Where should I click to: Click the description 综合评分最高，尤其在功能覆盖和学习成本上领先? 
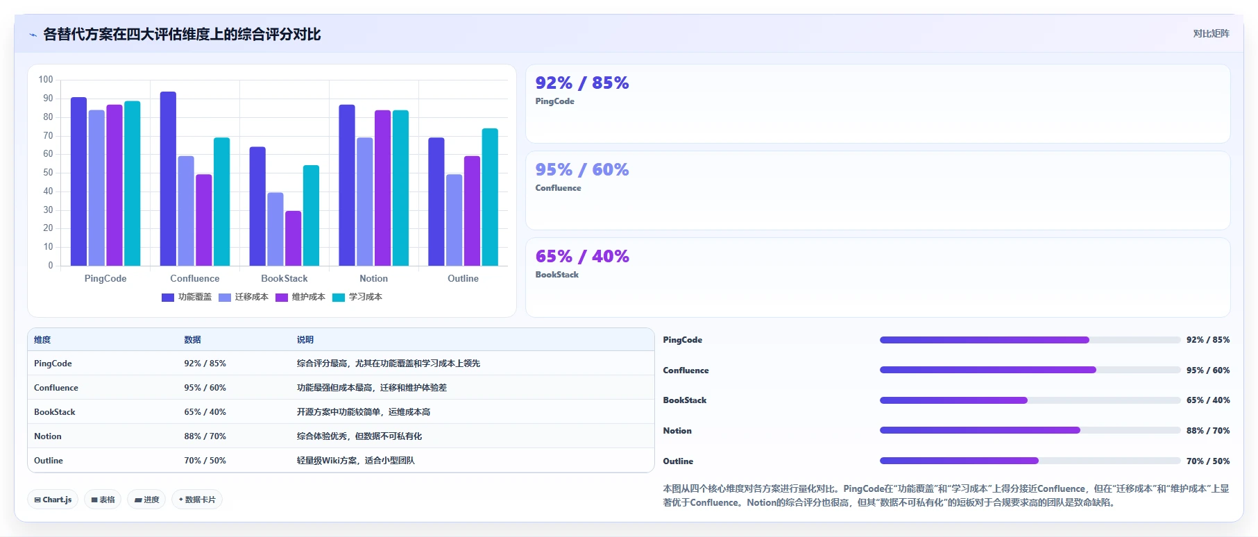389,364
